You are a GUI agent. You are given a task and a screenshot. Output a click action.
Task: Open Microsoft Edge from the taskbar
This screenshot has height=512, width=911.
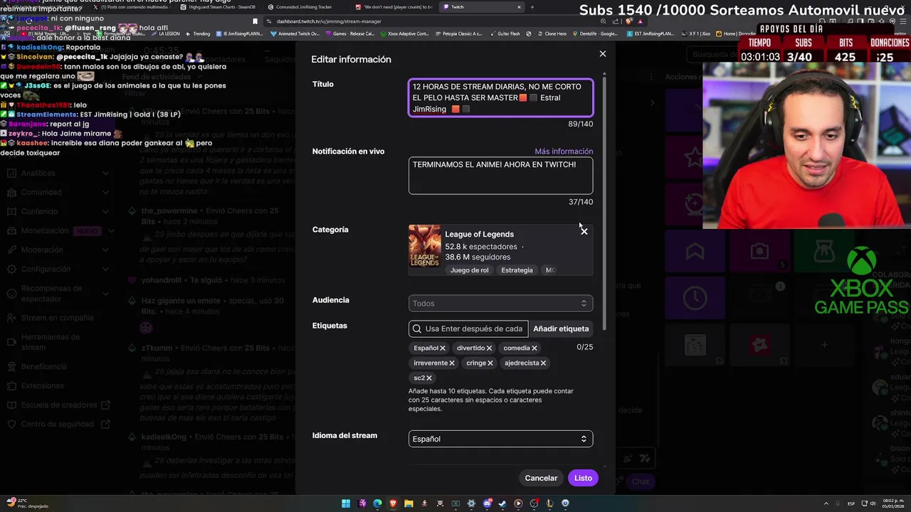[377, 503]
